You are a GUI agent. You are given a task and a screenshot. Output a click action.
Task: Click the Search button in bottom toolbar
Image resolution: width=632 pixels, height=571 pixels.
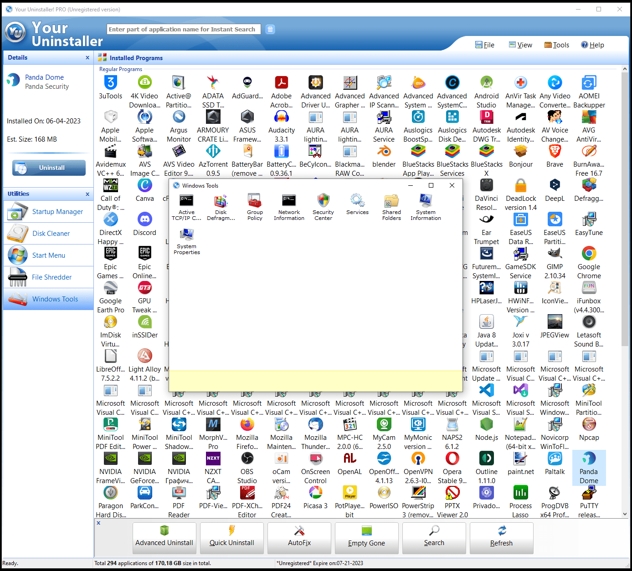(434, 538)
